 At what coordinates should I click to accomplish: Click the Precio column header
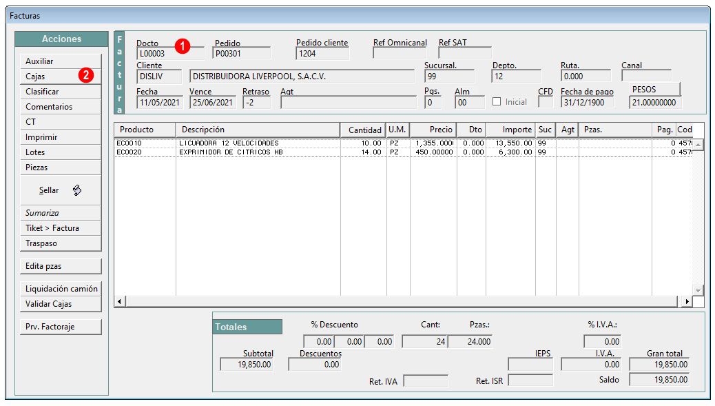coord(434,130)
